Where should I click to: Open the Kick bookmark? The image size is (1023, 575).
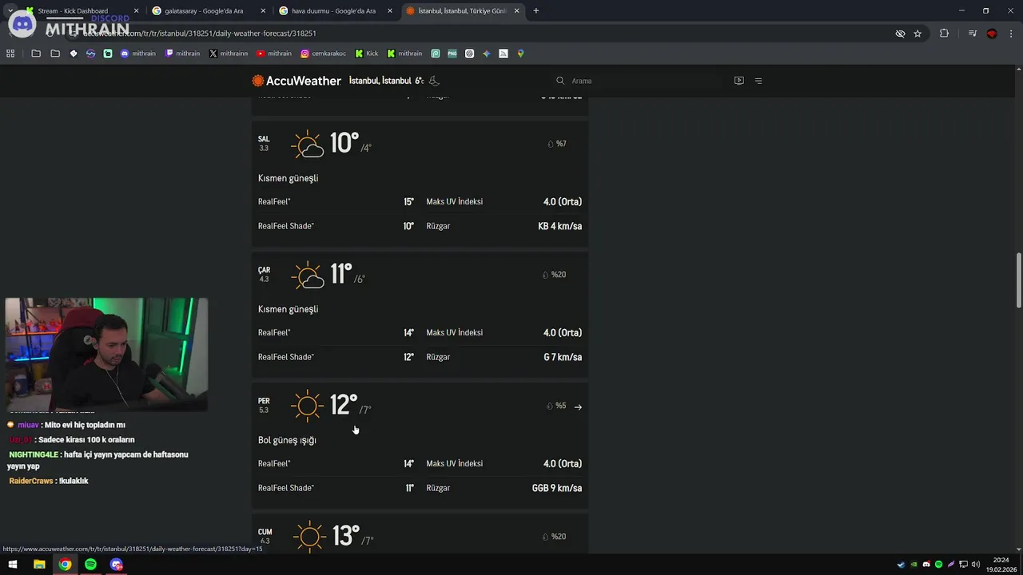click(x=367, y=54)
